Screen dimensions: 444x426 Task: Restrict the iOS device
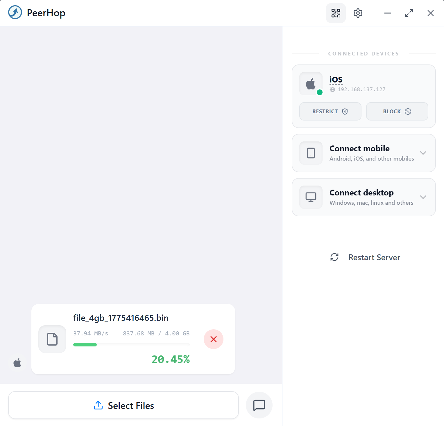pyautogui.click(x=330, y=112)
